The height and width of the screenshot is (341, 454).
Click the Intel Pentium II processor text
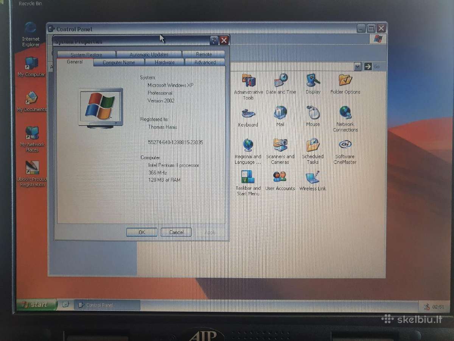pos(174,165)
